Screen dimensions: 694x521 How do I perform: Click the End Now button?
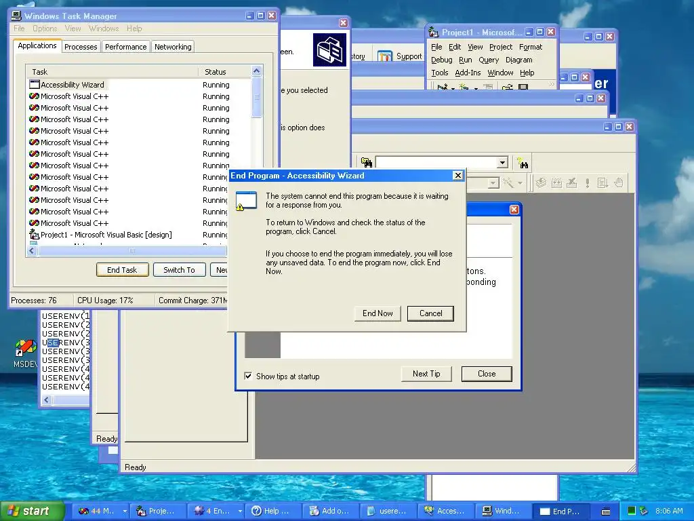pos(377,313)
